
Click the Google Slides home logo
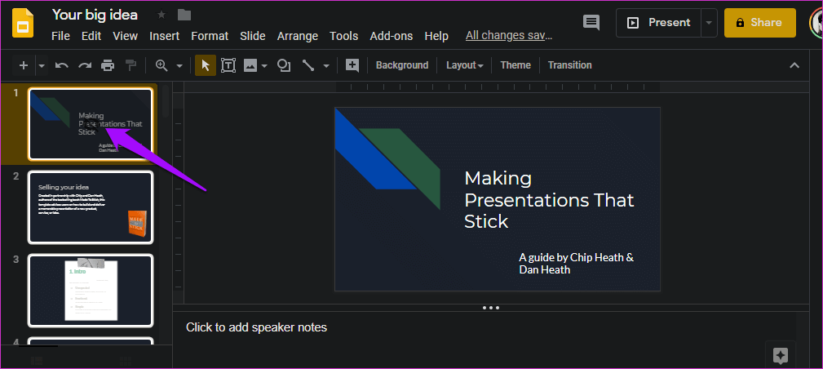(23, 23)
